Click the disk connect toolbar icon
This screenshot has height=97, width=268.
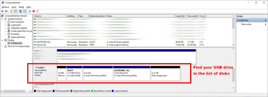point(30,11)
